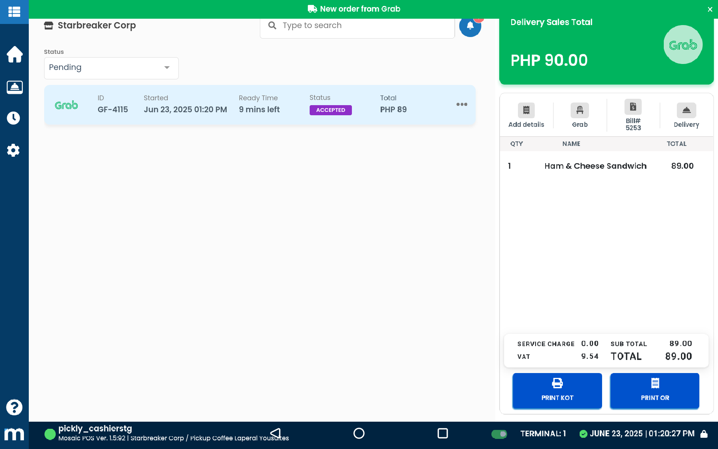Select the Grab table icon in order panel
718x449 pixels.
point(579,110)
